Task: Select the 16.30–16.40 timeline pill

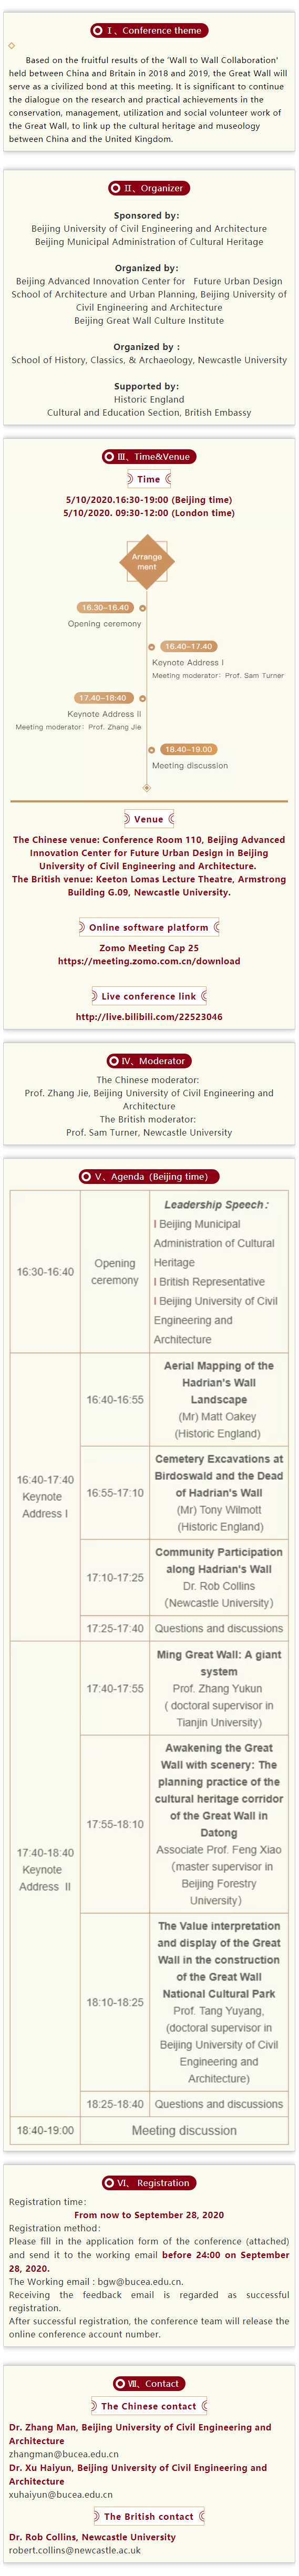Action: click(x=105, y=607)
